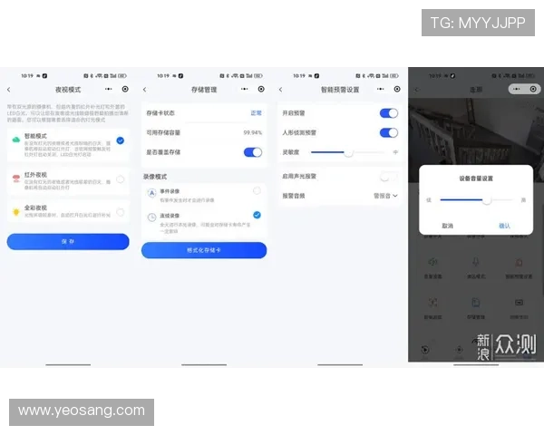Go back from the 智能预警设置 screen

click(x=281, y=90)
